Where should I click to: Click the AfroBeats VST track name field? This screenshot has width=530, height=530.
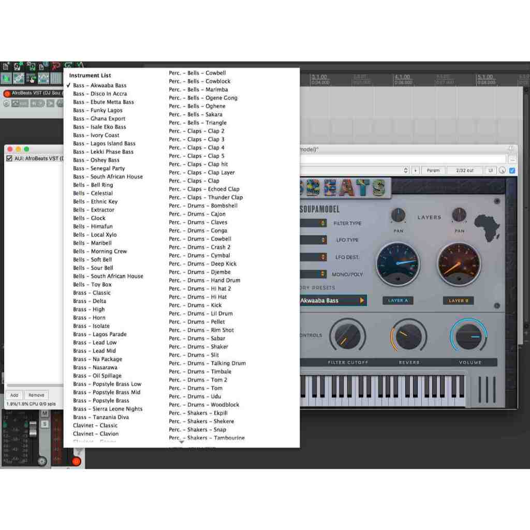click(x=37, y=93)
